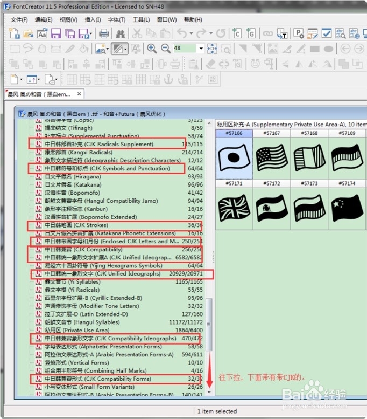Image resolution: width=367 pixels, height=419 pixels.
Task: Click the Find binoculars icon
Action: [x=121, y=33]
